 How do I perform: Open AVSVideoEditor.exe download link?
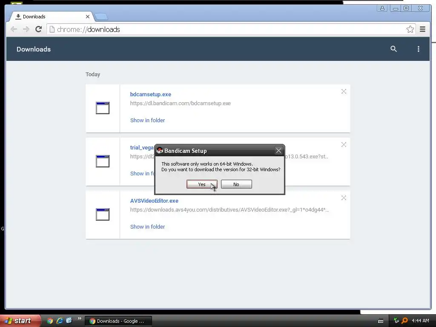coord(154,201)
